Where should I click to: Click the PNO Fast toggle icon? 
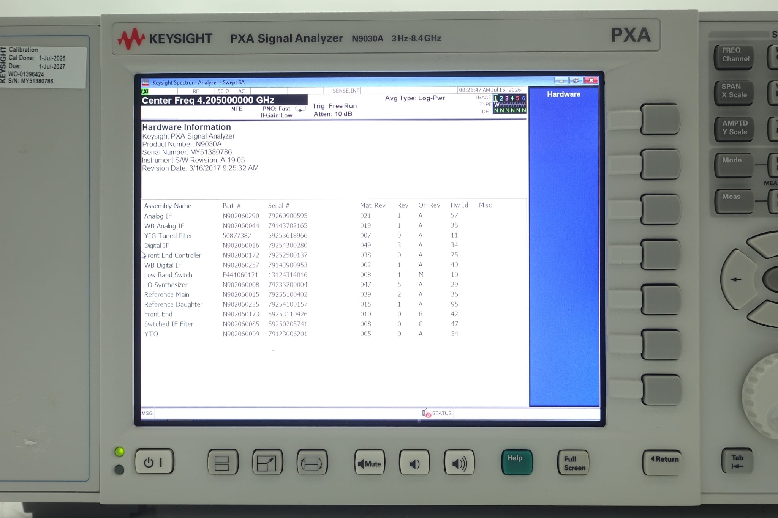pyautogui.click(x=300, y=109)
